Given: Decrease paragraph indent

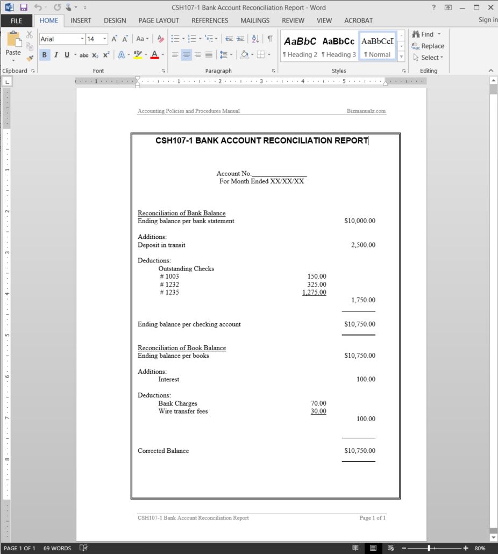Looking at the screenshot, I should (229, 39).
